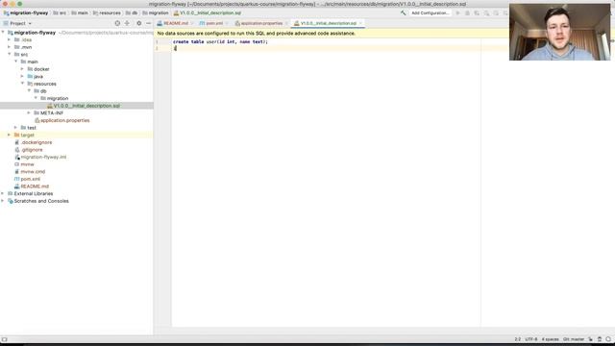This screenshot has width=615, height=346.
Task: Collapse the resources folder
Action: coord(23,84)
